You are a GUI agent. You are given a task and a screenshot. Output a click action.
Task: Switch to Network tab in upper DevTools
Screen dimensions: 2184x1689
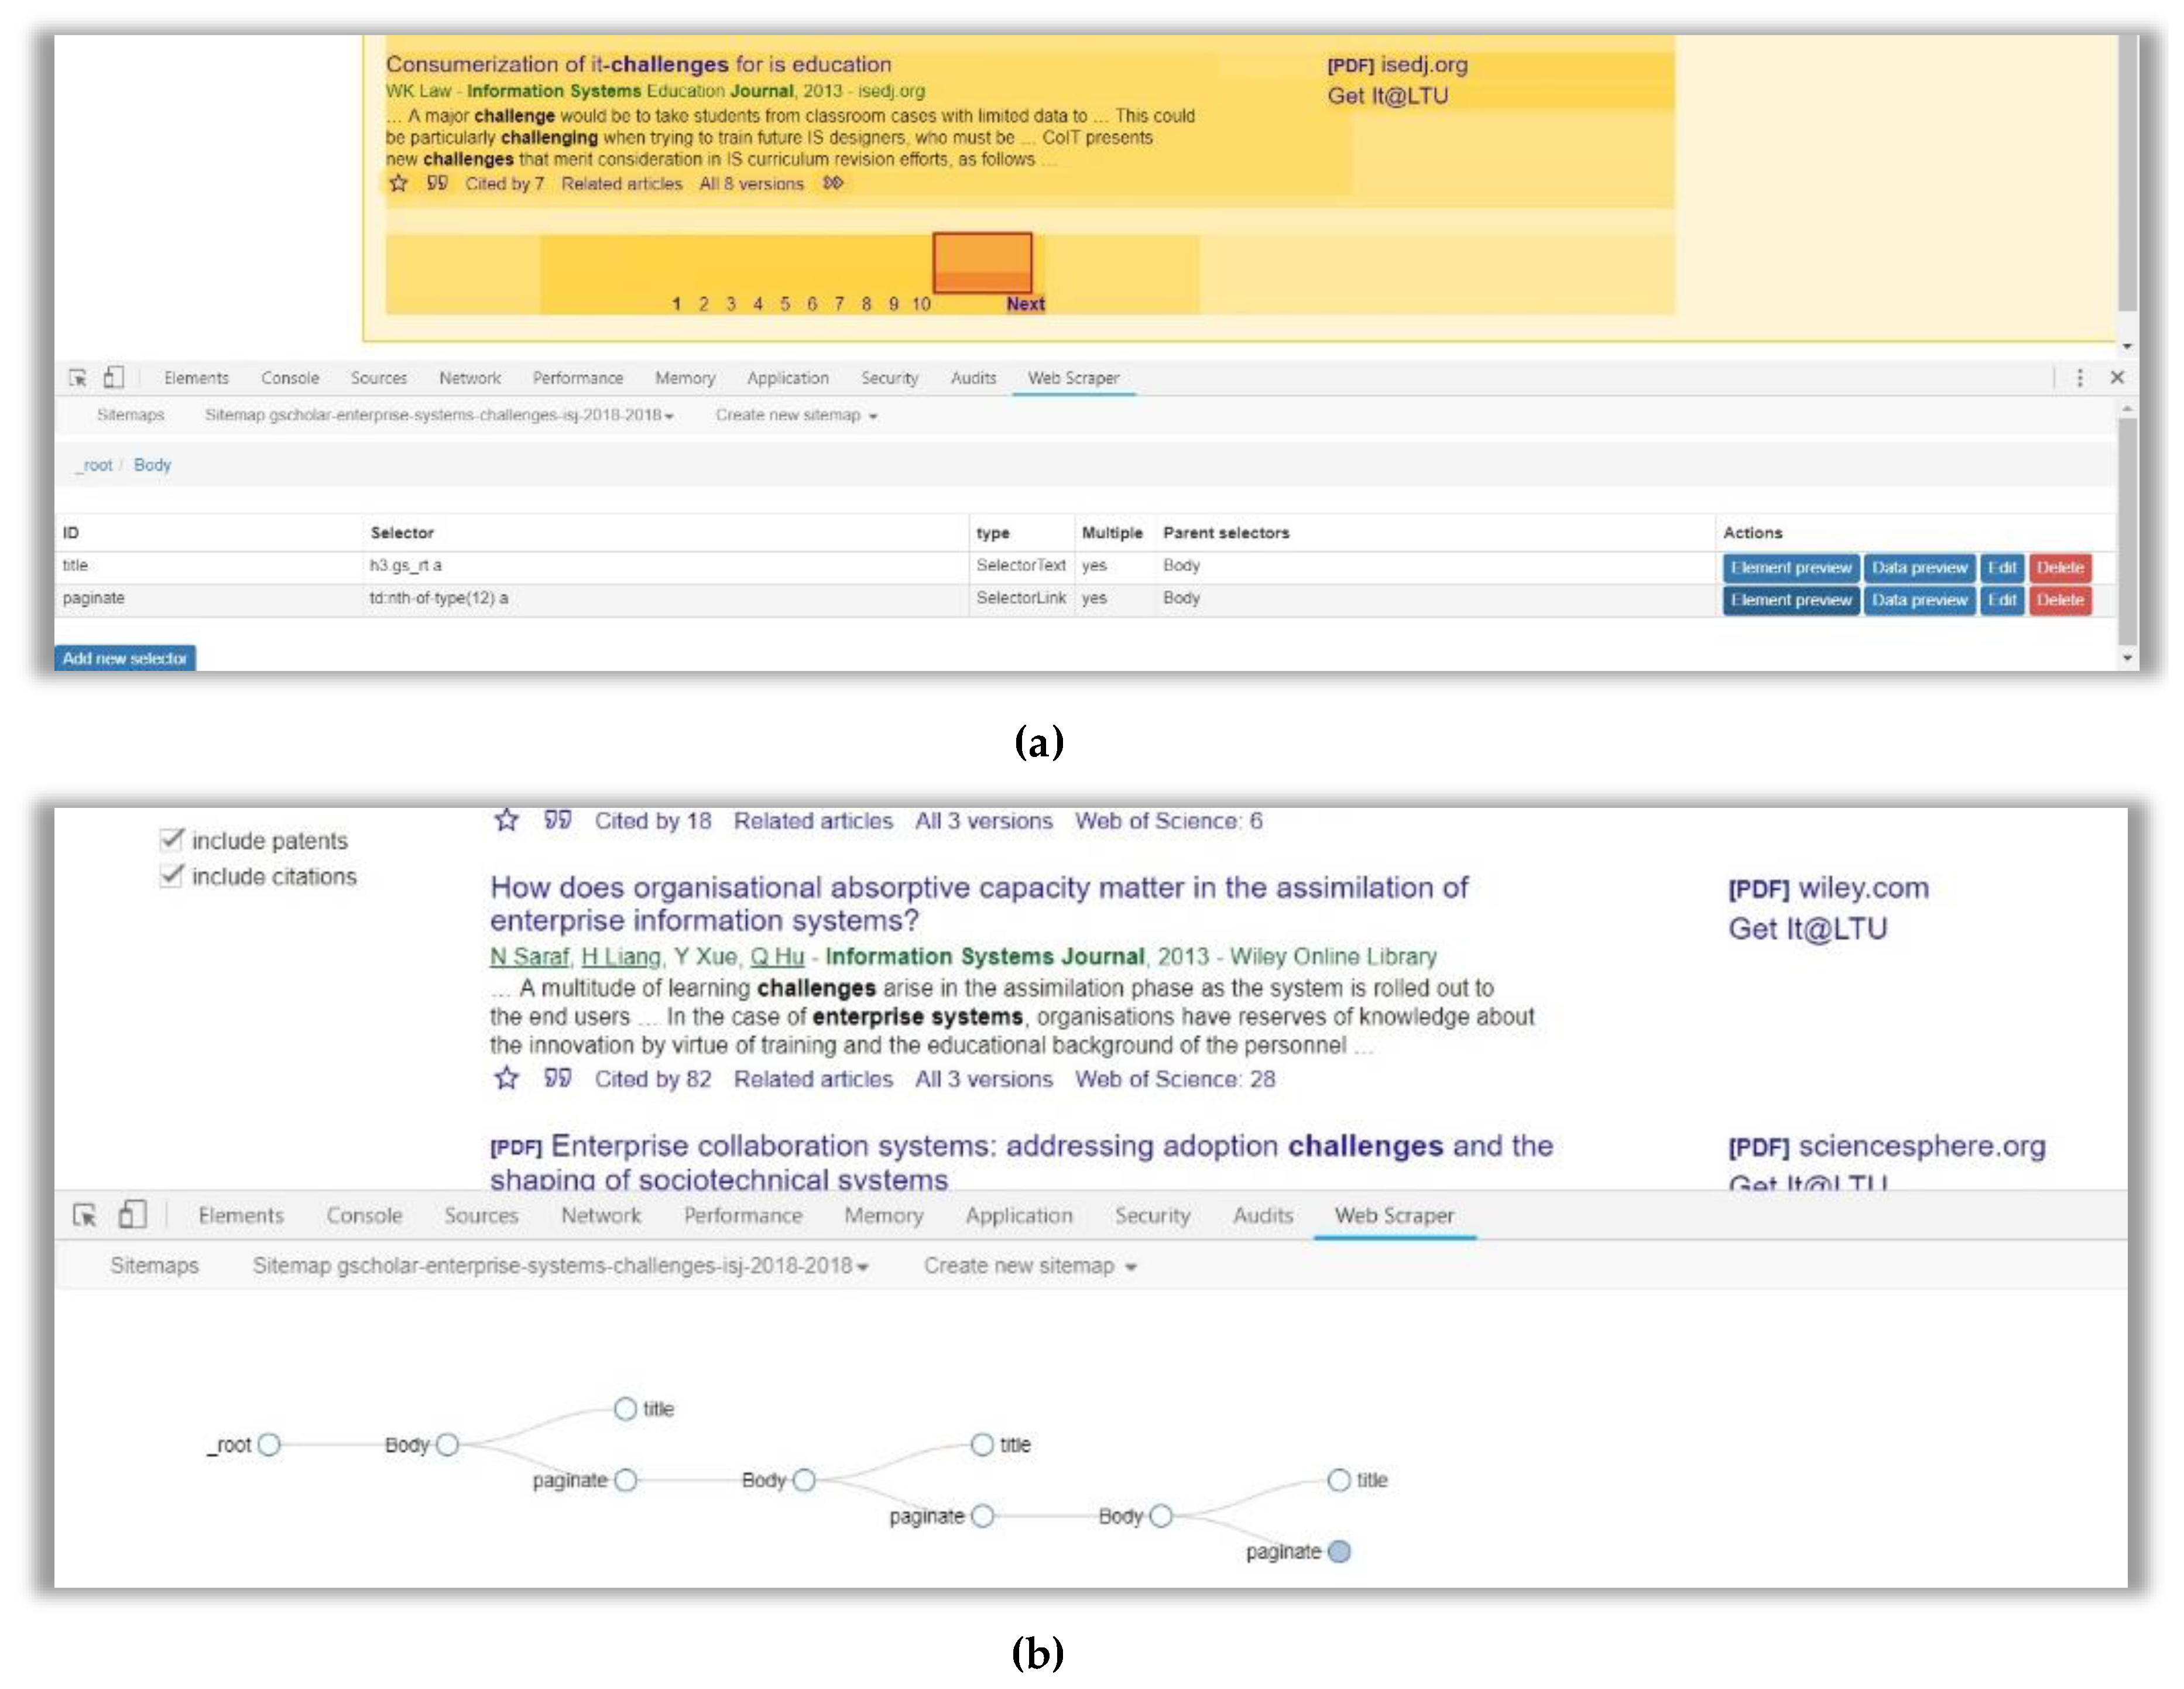[469, 378]
